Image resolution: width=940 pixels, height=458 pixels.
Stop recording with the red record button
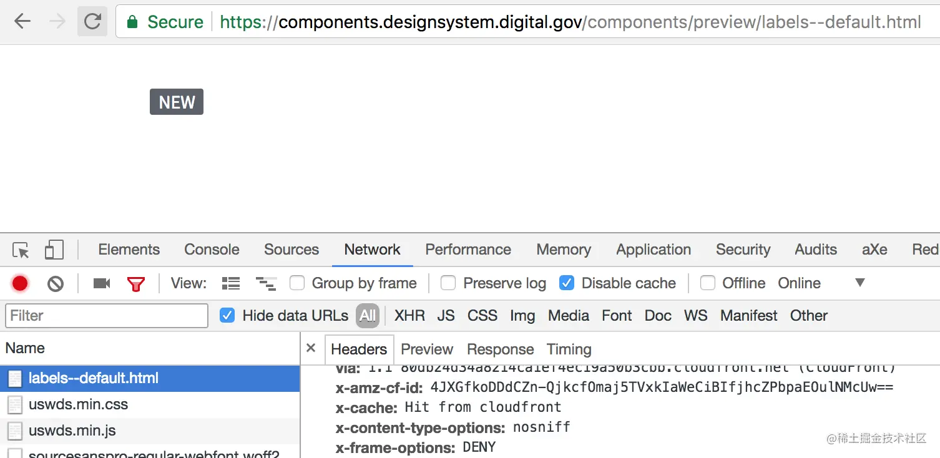20,283
